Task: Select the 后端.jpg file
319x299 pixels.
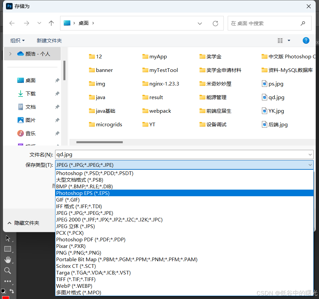Action: pos(275,125)
